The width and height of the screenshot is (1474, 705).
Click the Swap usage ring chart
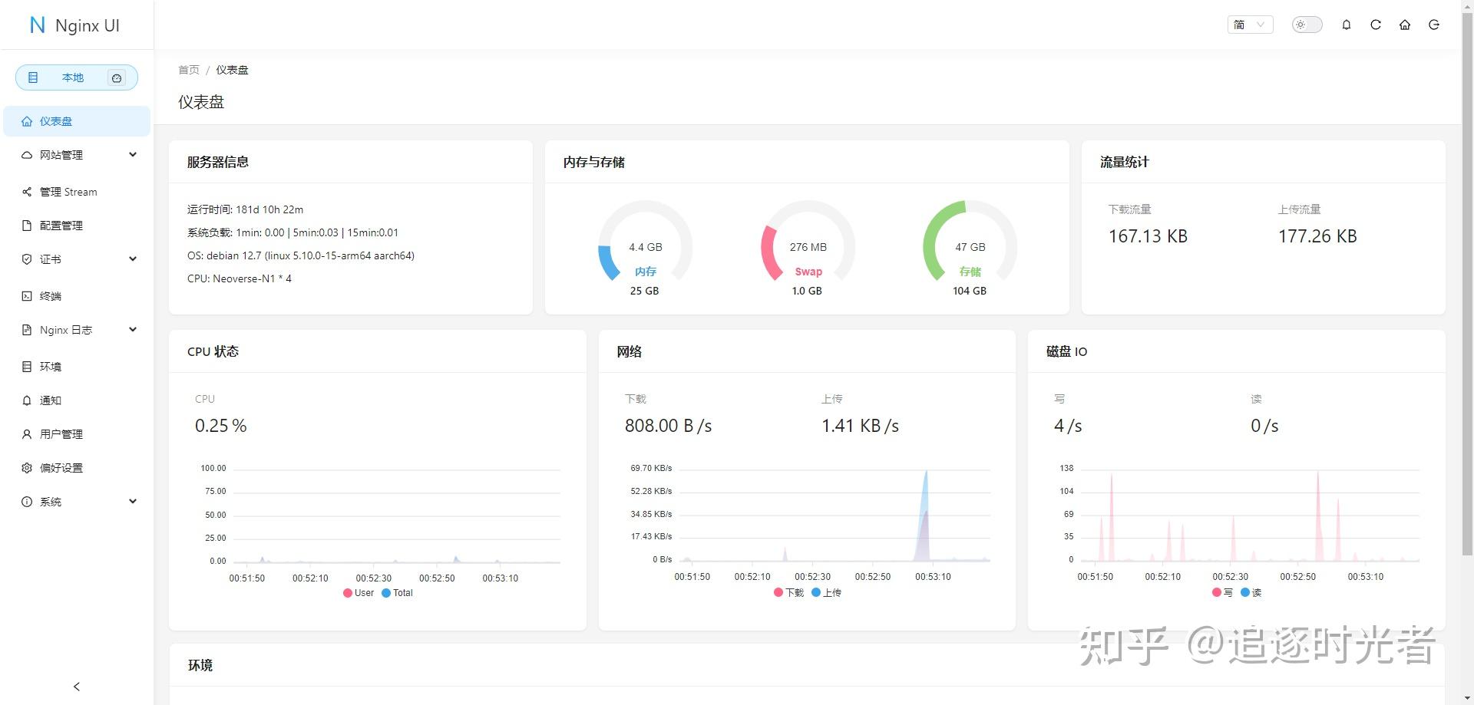[807, 247]
